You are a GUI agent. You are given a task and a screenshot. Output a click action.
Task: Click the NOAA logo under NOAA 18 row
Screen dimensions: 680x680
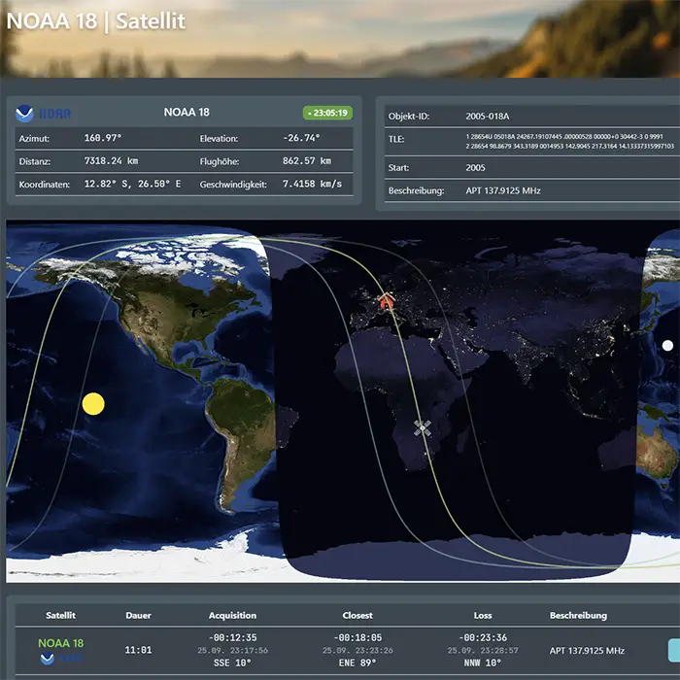(x=60, y=659)
